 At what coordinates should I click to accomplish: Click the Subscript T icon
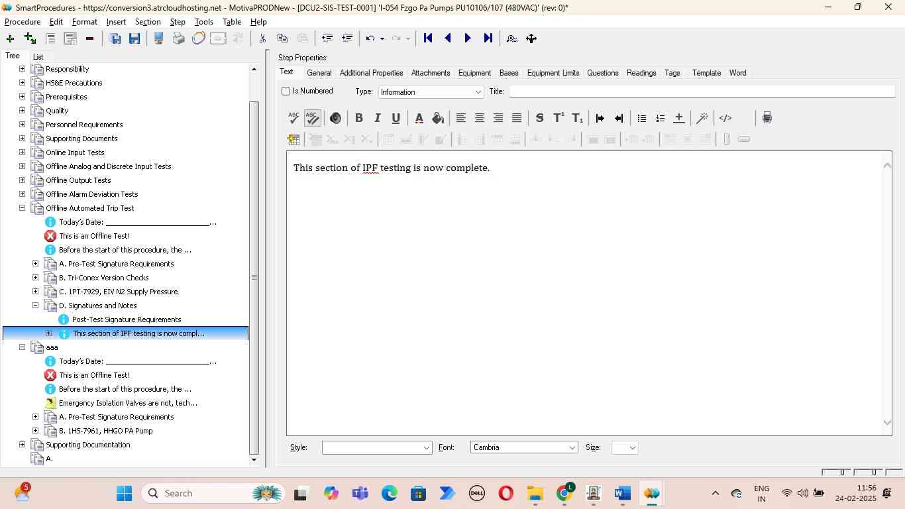[x=577, y=118]
